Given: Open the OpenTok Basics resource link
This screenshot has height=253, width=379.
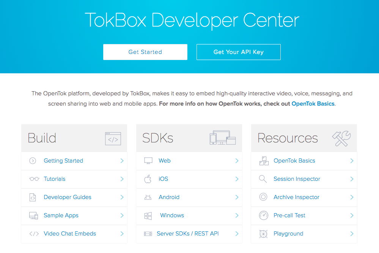Looking at the screenshot, I should click(x=294, y=161).
